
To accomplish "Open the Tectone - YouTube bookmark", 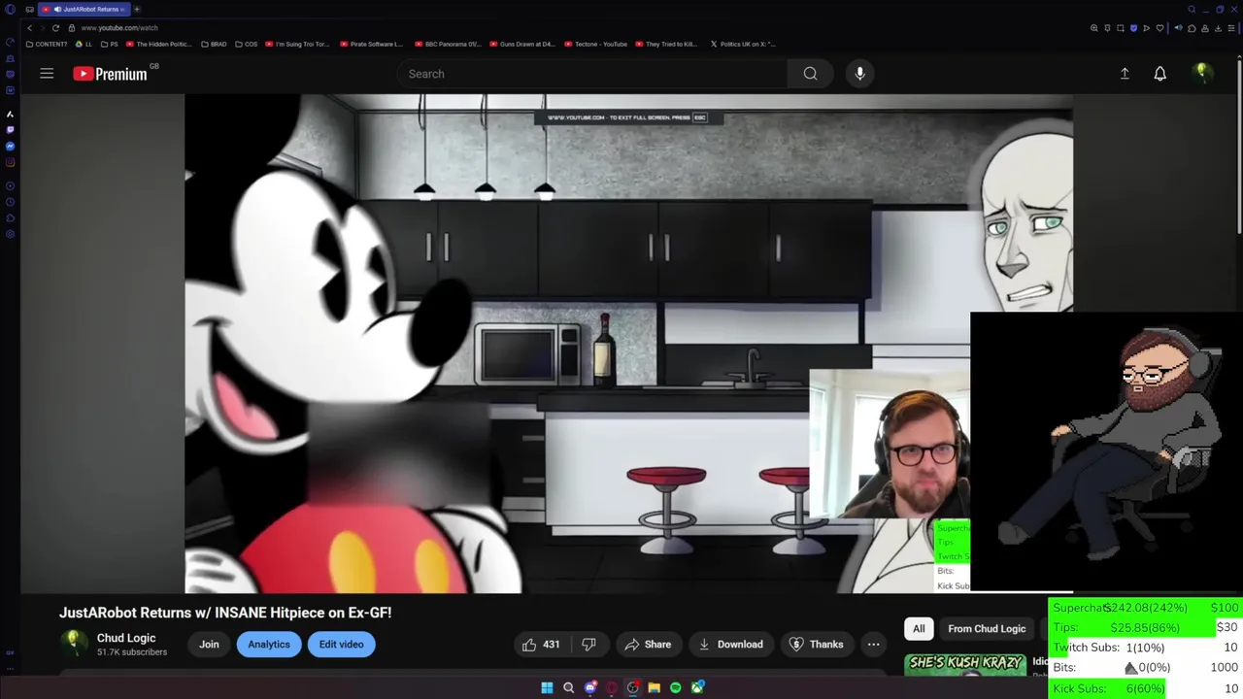I will [595, 44].
